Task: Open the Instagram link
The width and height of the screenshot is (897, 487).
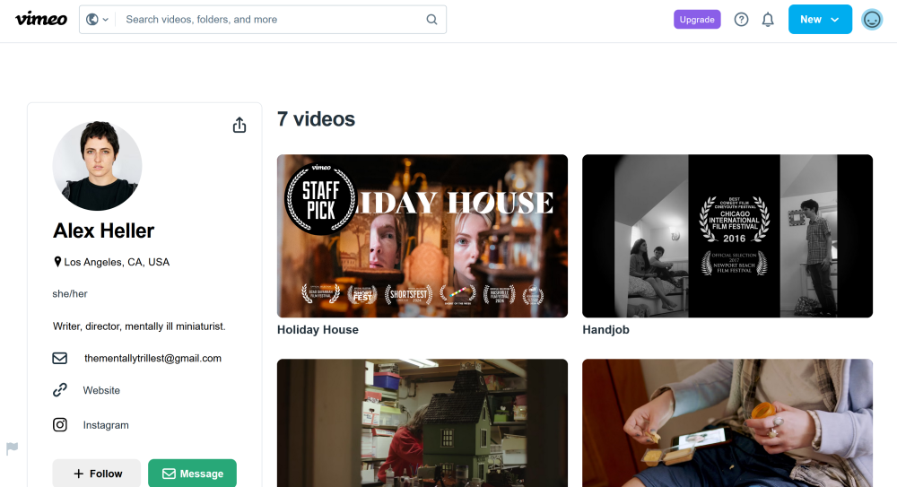Action: [106, 425]
